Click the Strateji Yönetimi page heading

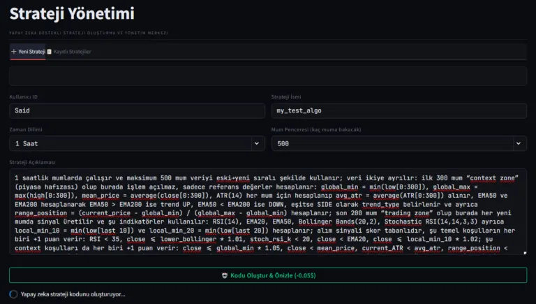pos(73,13)
